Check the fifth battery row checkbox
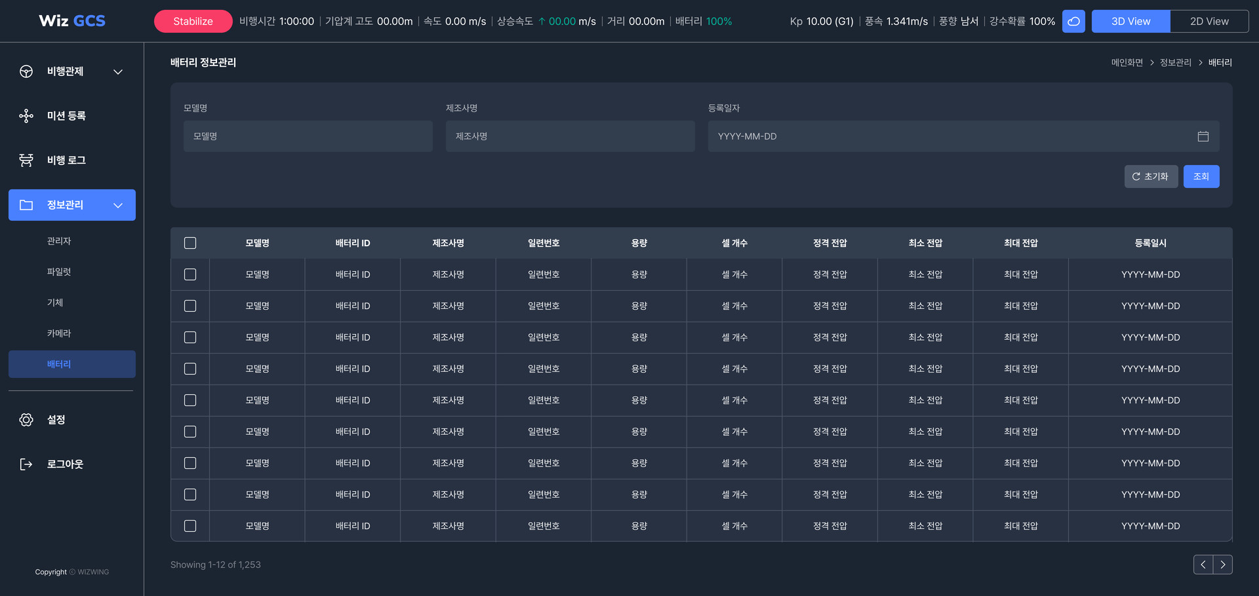This screenshot has width=1259, height=596. pos(190,400)
